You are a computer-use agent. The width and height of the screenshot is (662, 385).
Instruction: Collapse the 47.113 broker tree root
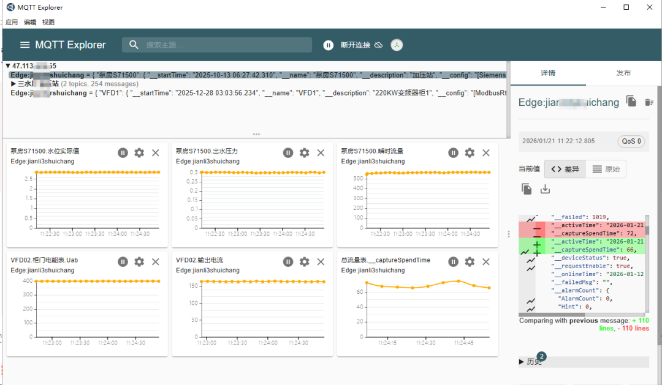pyautogui.click(x=7, y=65)
